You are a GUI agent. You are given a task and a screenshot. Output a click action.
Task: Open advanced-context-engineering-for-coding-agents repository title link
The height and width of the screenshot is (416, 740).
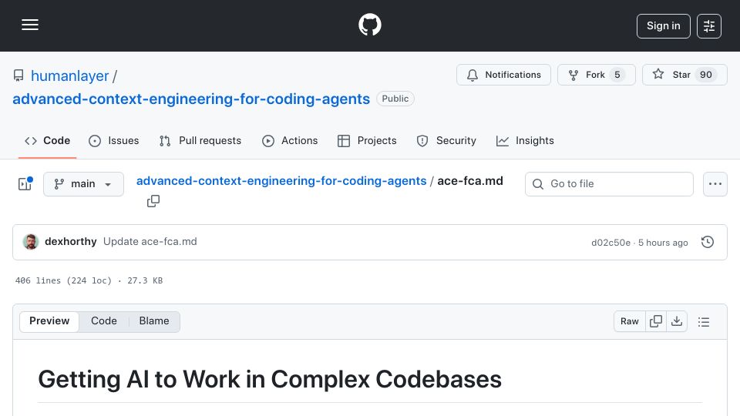point(191,99)
